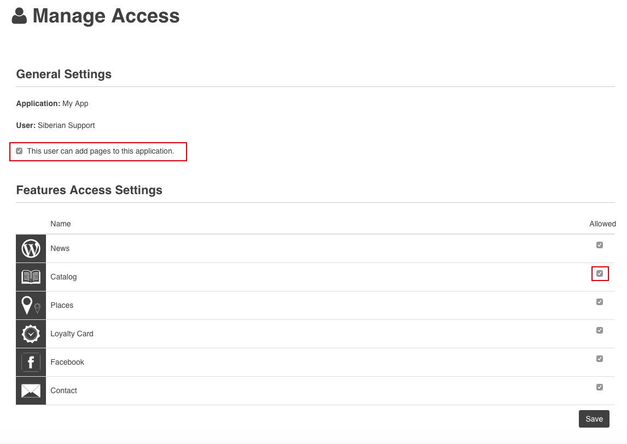Click the News WordPress feature icon
Image resolution: width=627 pixels, height=444 pixels.
[x=31, y=249]
